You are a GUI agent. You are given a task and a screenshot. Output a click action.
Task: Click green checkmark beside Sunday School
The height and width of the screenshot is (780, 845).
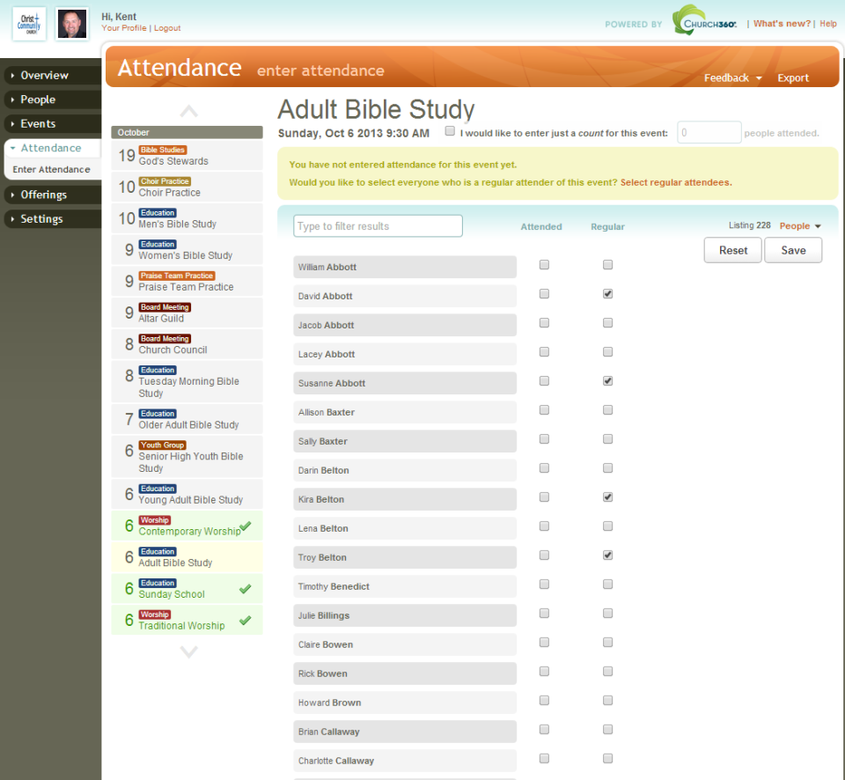(246, 589)
